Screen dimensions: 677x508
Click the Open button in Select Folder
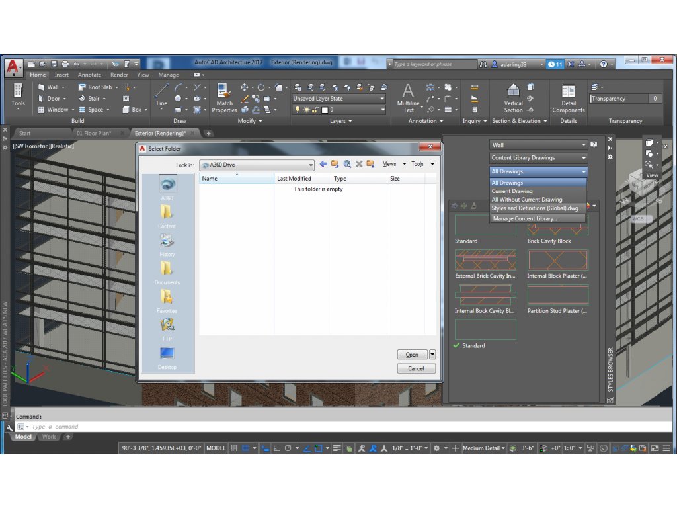[x=412, y=355]
